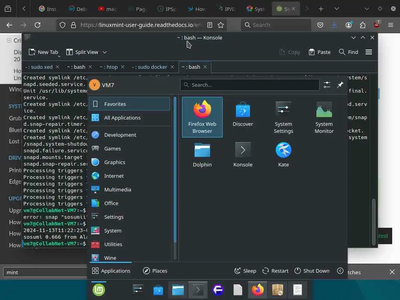Expand the list all tabs dropdown

click(336, 9)
